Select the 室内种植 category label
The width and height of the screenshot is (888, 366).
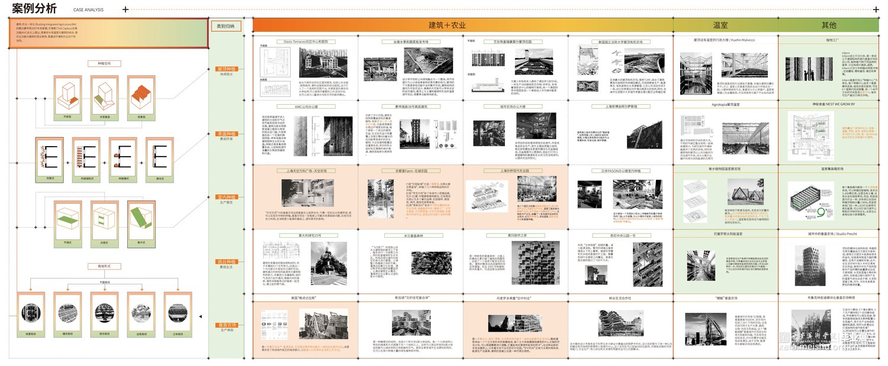(x=227, y=197)
